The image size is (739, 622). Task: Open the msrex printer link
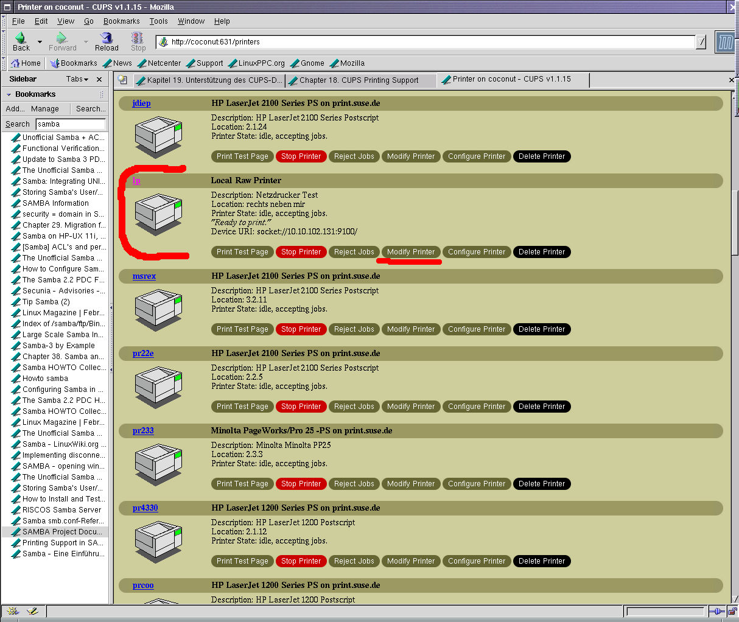(144, 276)
